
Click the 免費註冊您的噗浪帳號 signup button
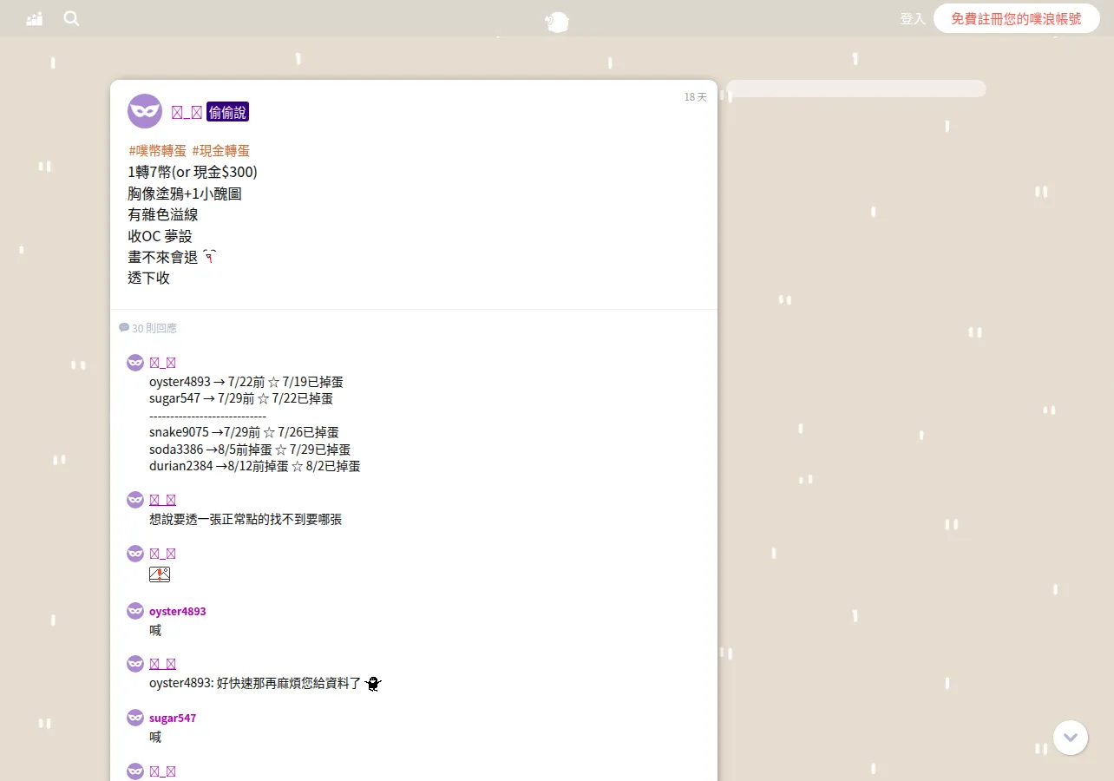pyautogui.click(x=1016, y=18)
